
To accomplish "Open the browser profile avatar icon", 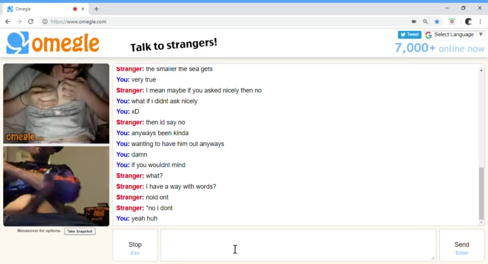I will 468,21.
